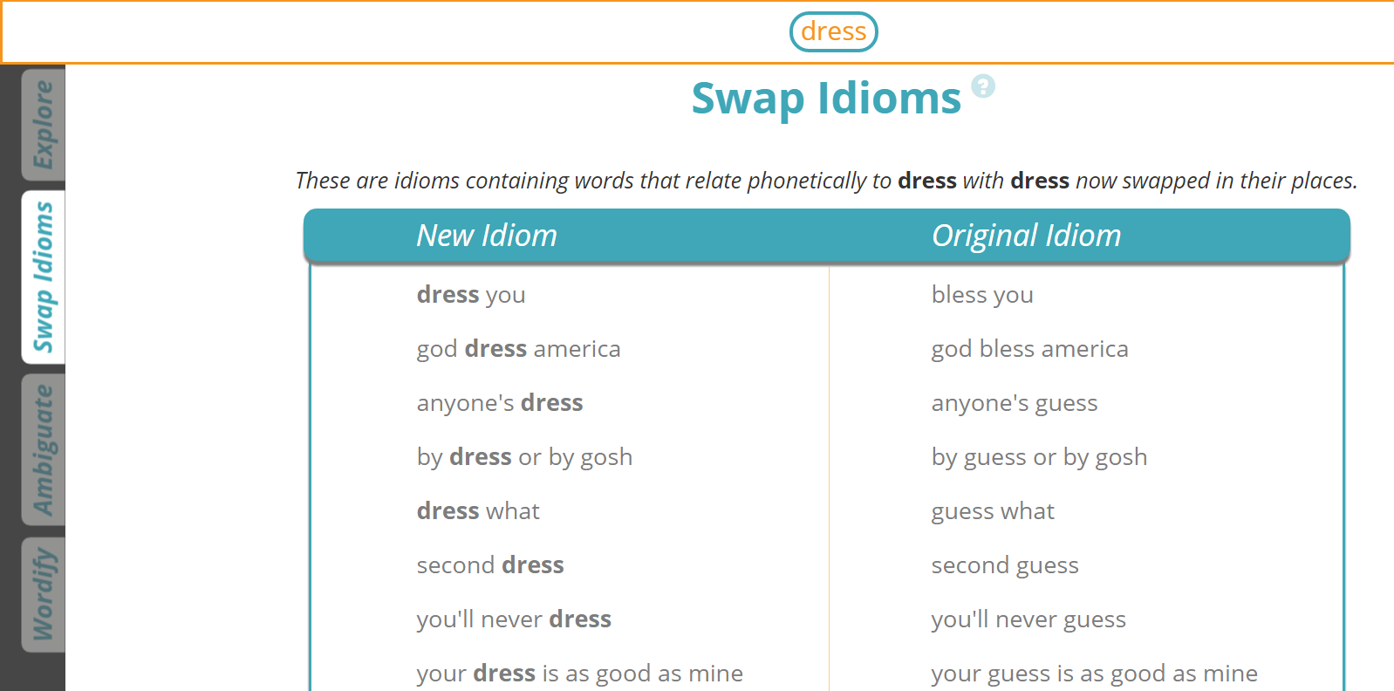Open the help tooltip beside Swap Idioms title

[983, 86]
